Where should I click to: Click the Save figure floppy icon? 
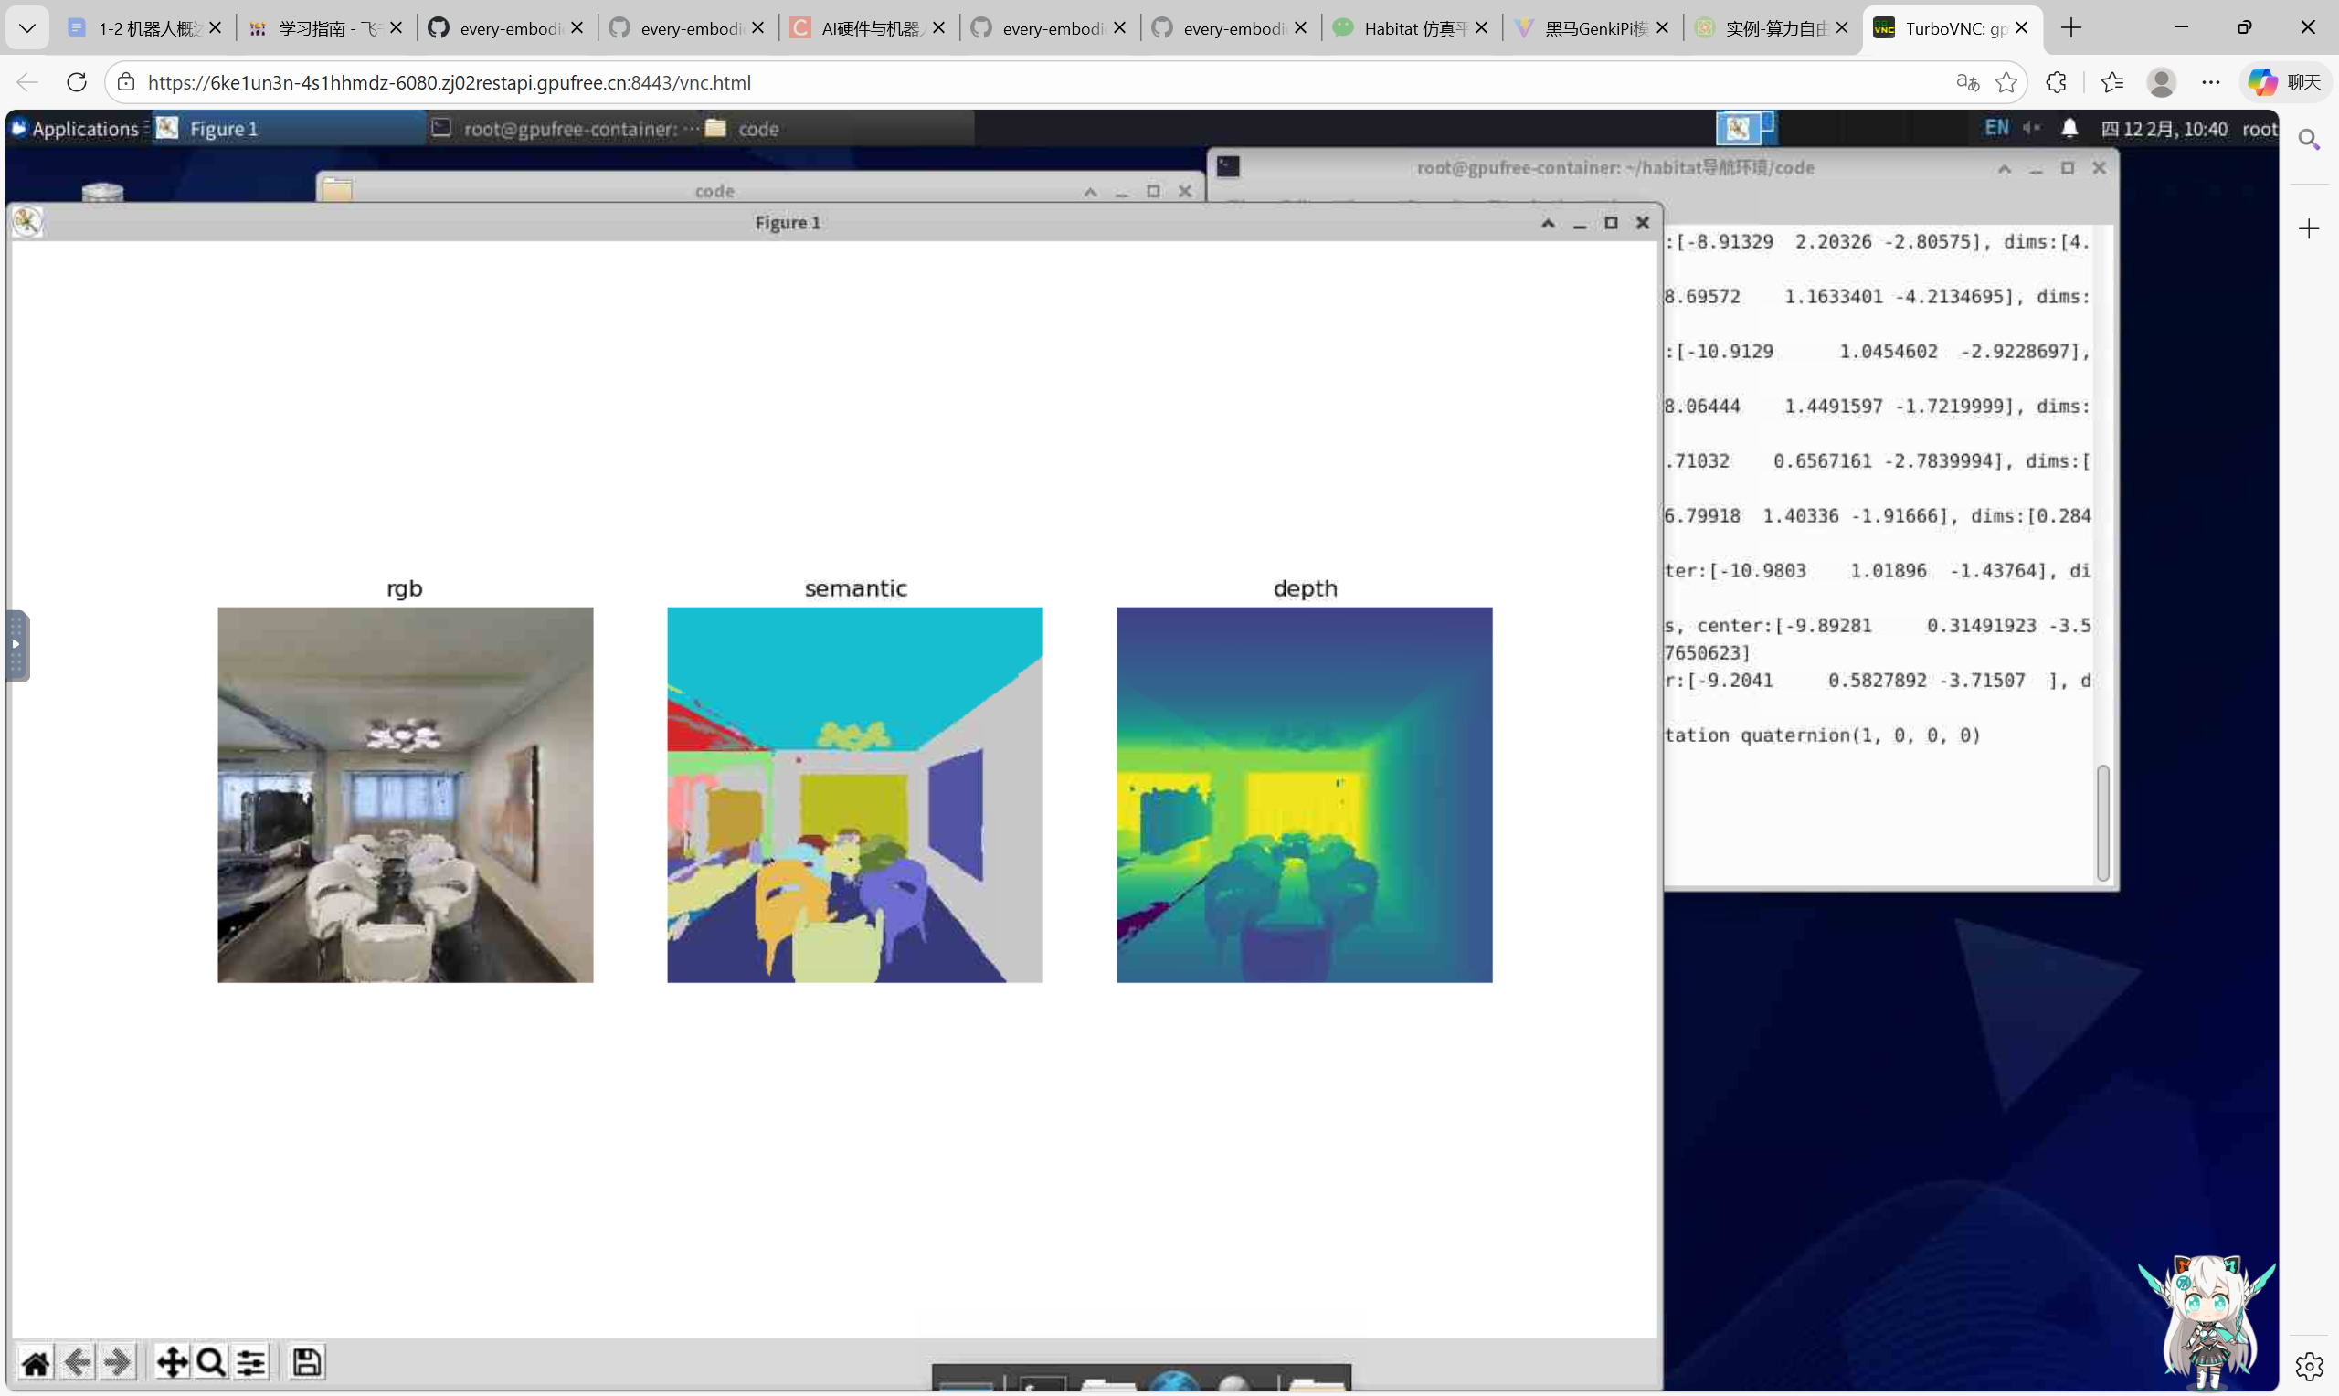[307, 1362]
